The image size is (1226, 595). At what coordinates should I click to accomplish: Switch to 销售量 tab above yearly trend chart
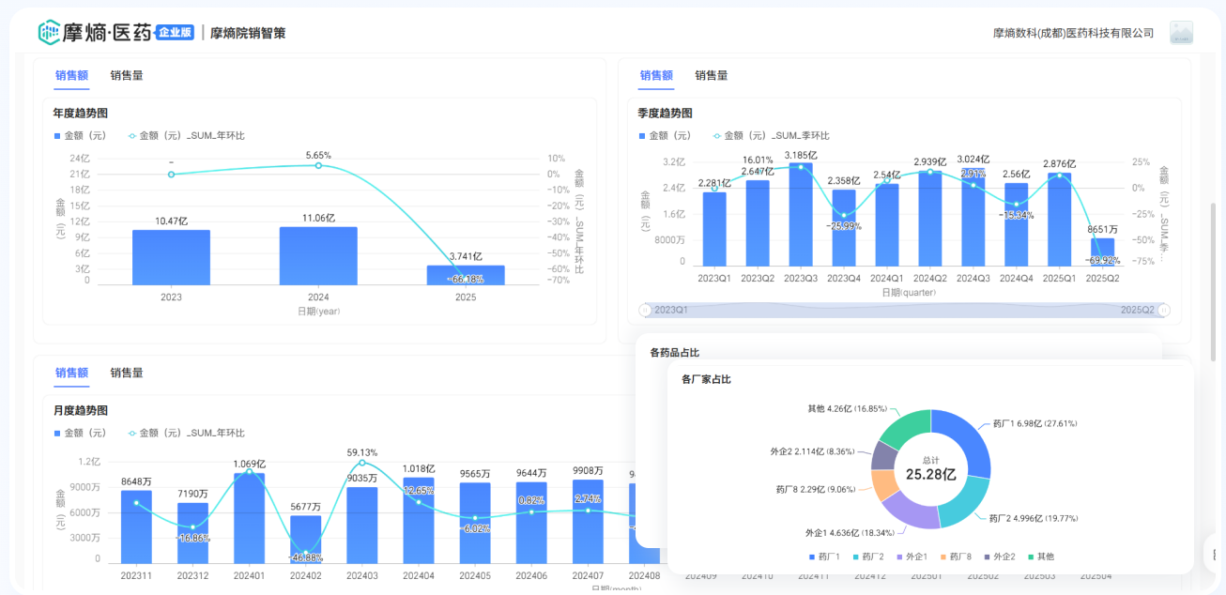[x=127, y=76]
